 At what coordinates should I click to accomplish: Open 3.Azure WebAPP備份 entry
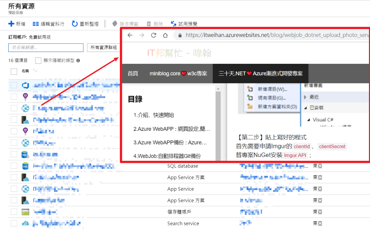170,143
